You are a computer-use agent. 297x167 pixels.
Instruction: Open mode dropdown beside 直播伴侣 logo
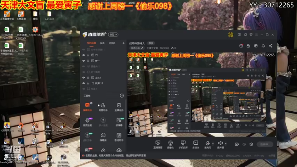point(113,35)
